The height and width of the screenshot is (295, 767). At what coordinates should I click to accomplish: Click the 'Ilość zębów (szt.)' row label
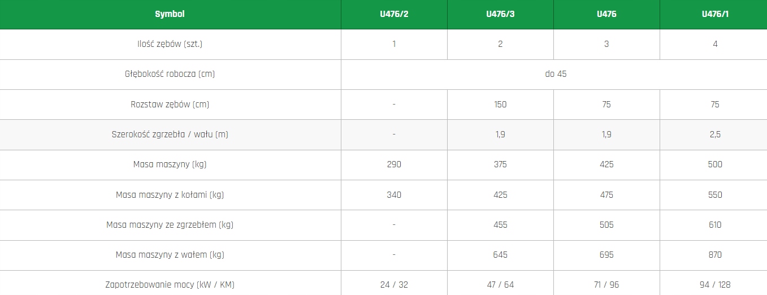170,44
